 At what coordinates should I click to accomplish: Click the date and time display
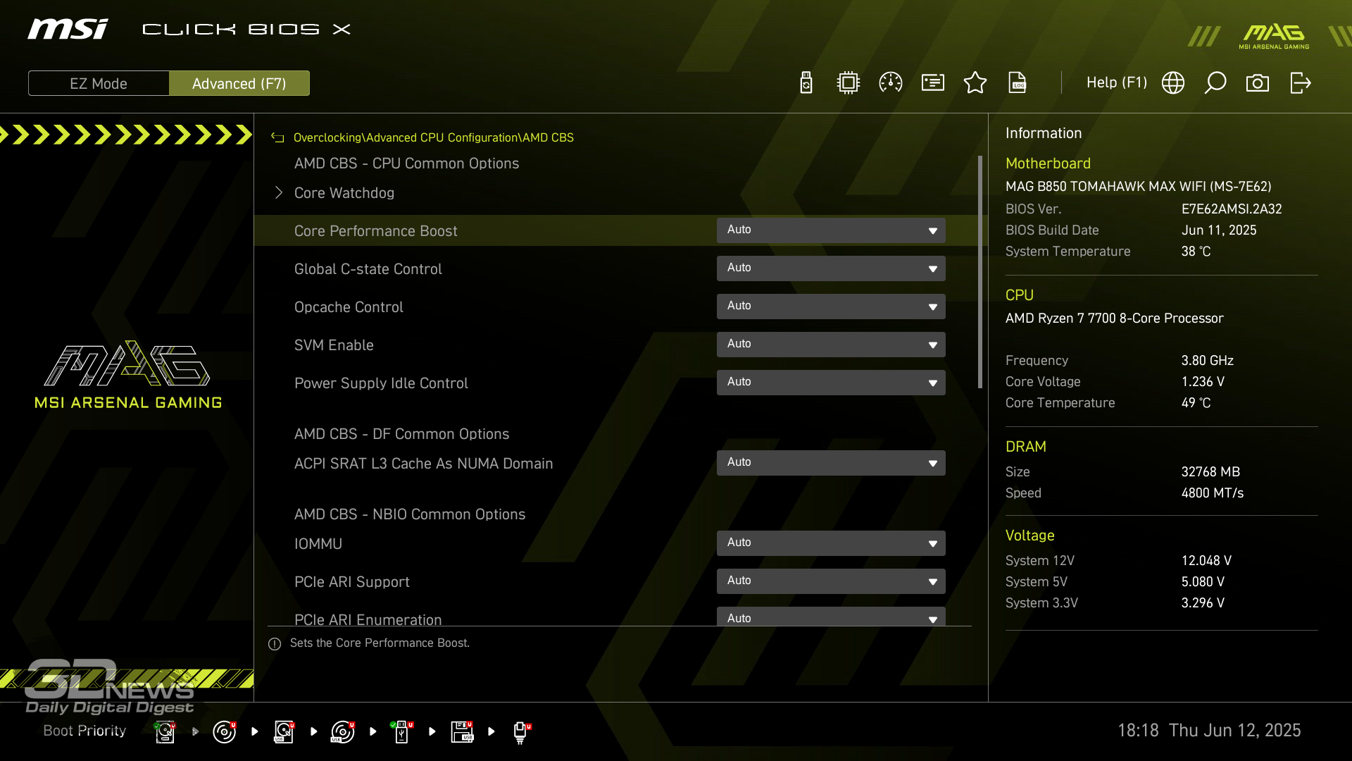pos(1209,731)
